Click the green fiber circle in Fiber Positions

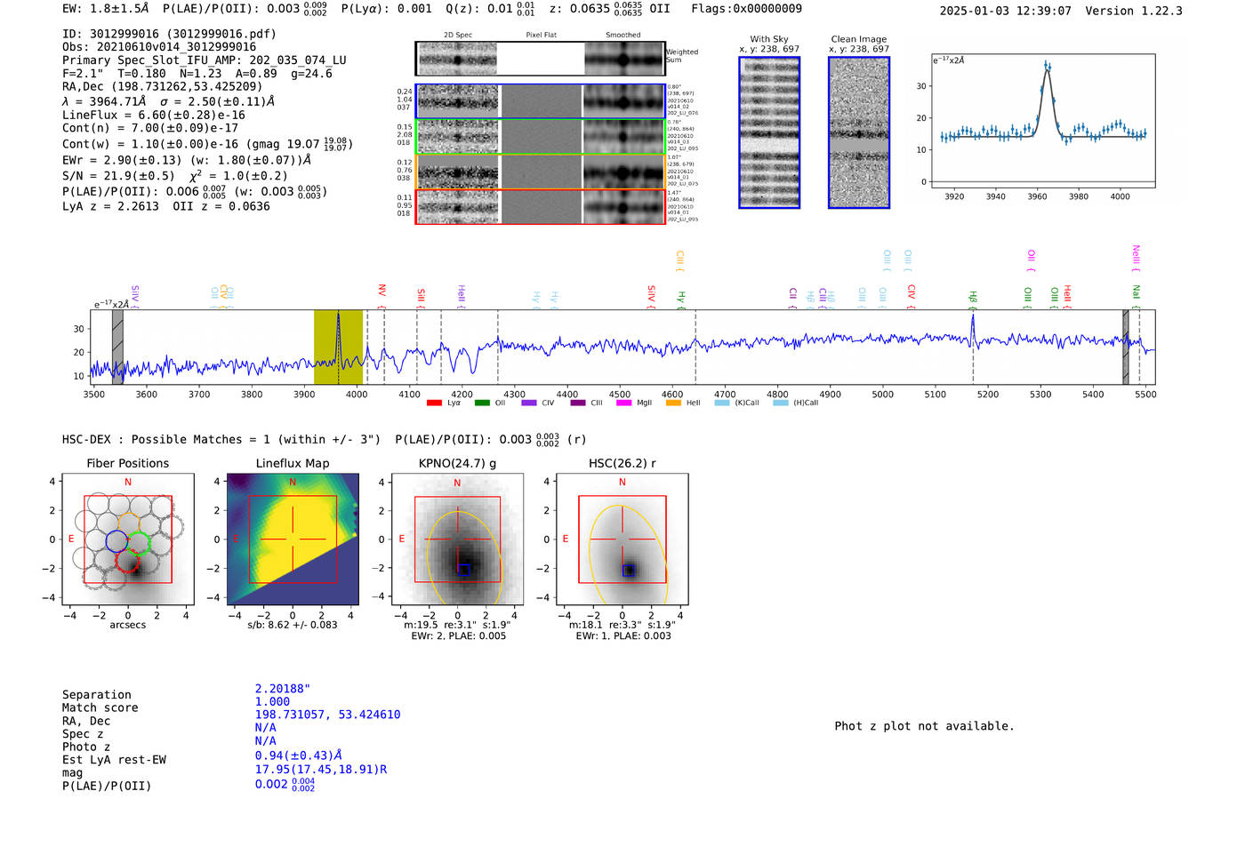pos(139,542)
